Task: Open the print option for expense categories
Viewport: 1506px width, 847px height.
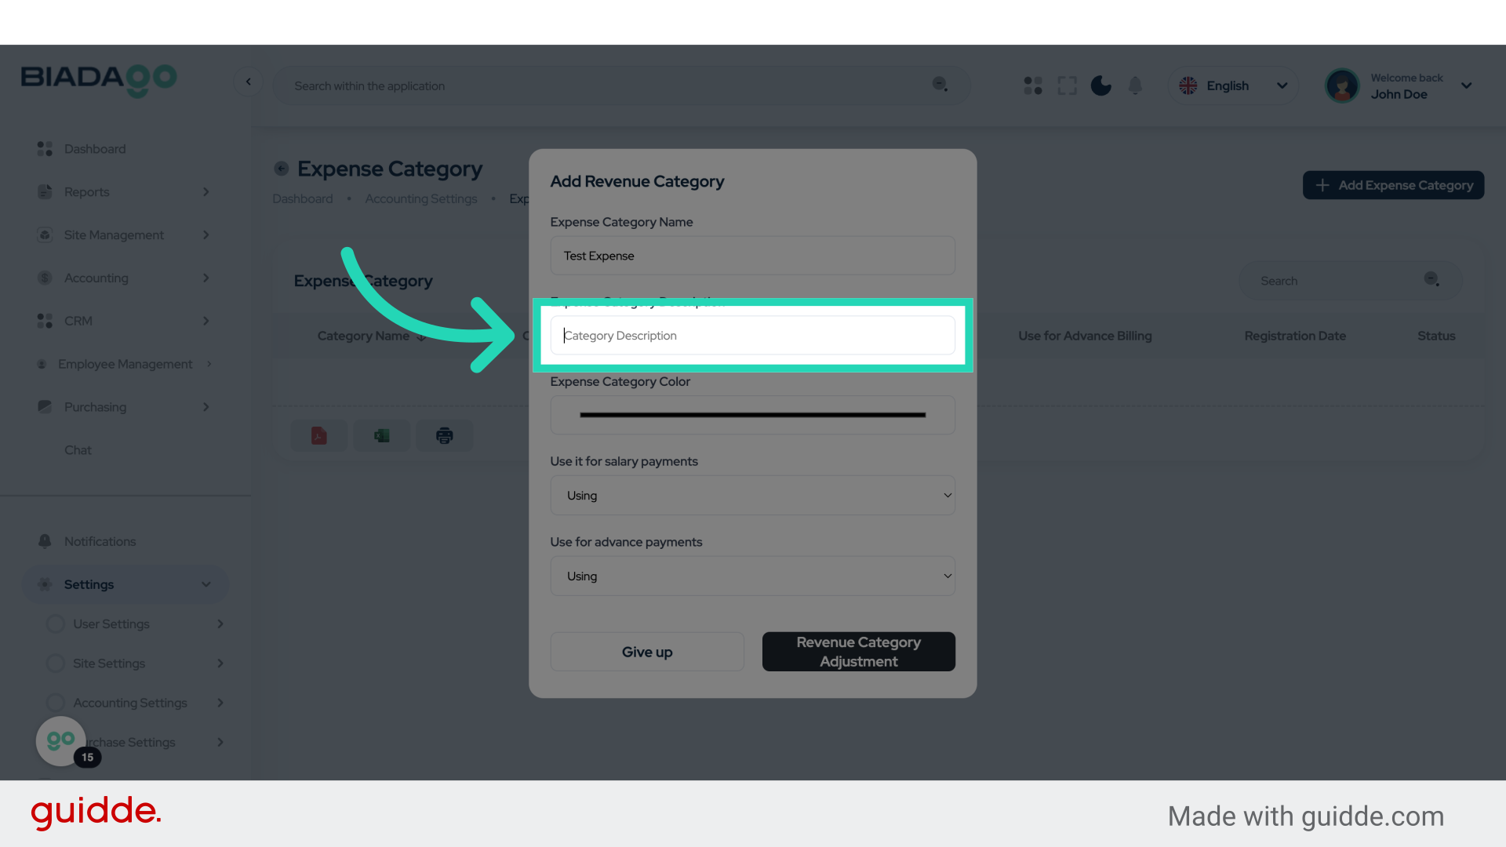Action: 444,435
